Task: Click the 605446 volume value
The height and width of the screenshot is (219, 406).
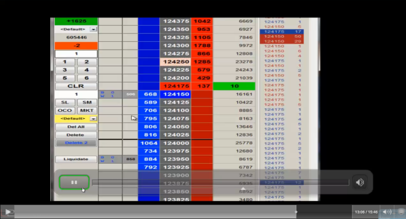Action: click(76, 37)
